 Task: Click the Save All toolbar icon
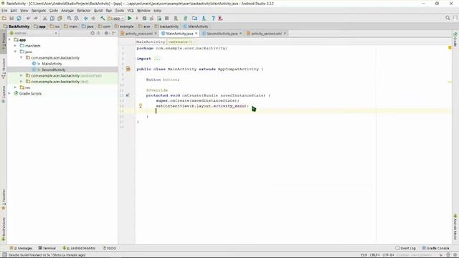point(11,19)
